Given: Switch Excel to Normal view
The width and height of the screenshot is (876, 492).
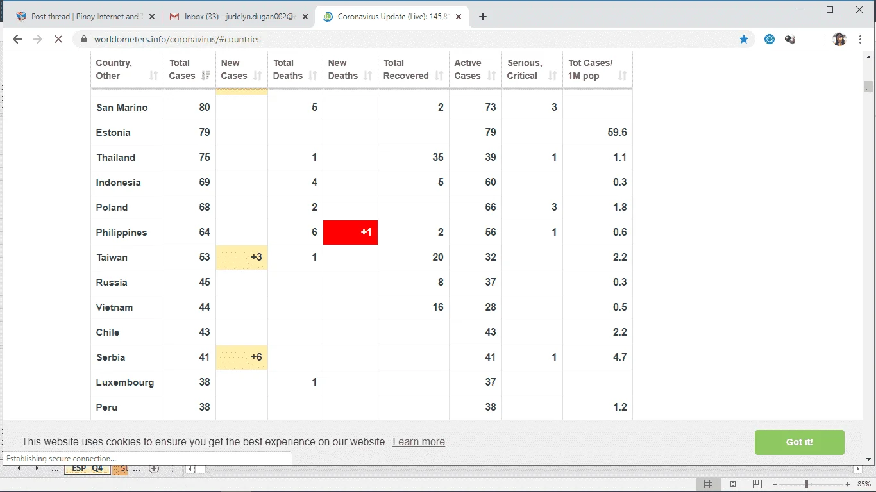Looking at the screenshot, I should click(x=708, y=484).
